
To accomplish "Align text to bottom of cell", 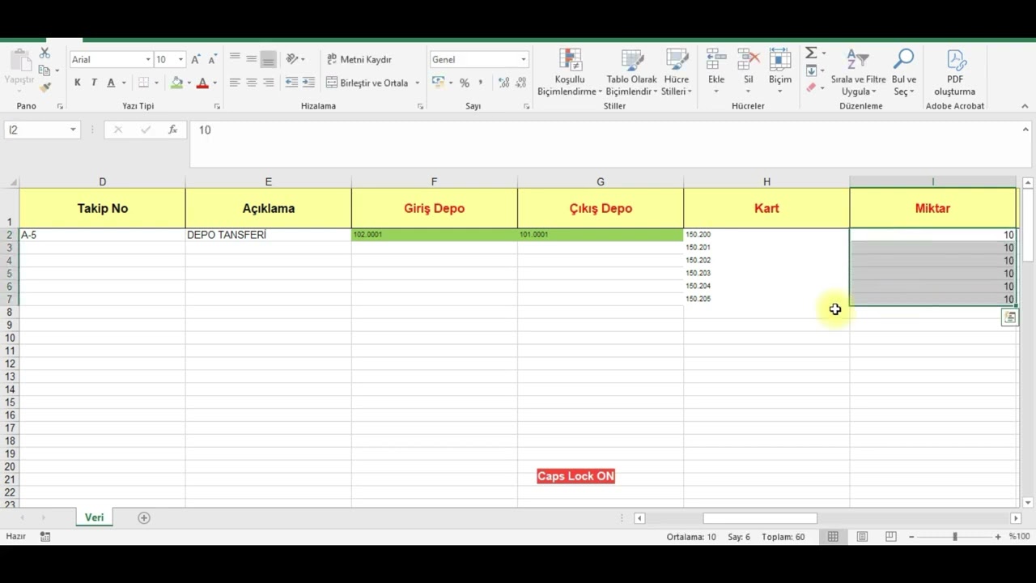I will (x=269, y=59).
